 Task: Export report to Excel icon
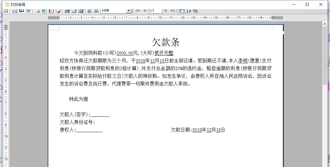pyautogui.click(x=44, y=11)
